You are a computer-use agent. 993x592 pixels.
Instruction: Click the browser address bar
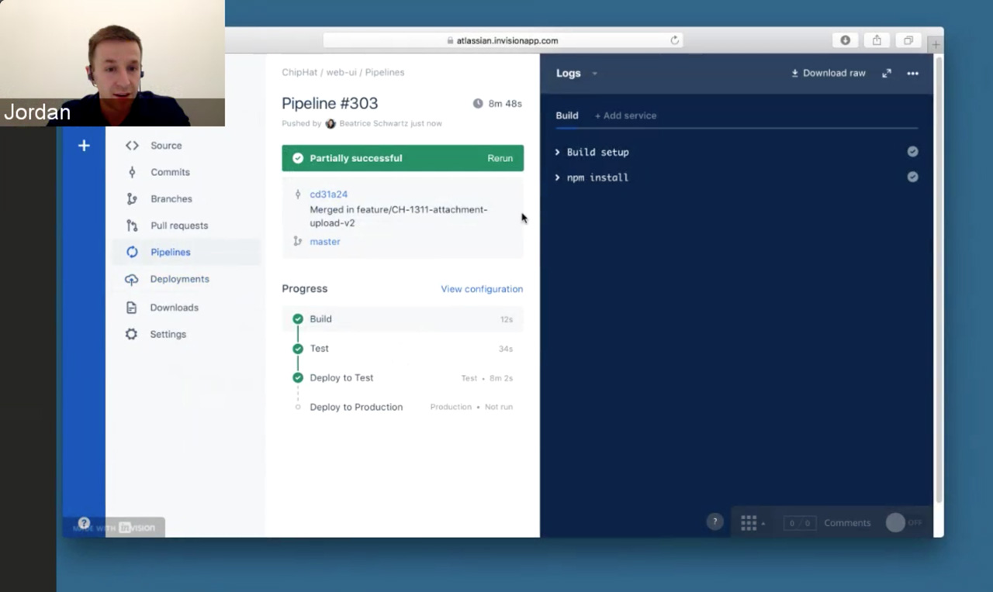pyautogui.click(x=502, y=40)
